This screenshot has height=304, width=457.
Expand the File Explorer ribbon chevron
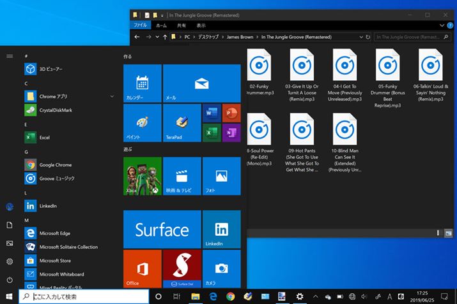coord(441,25)
